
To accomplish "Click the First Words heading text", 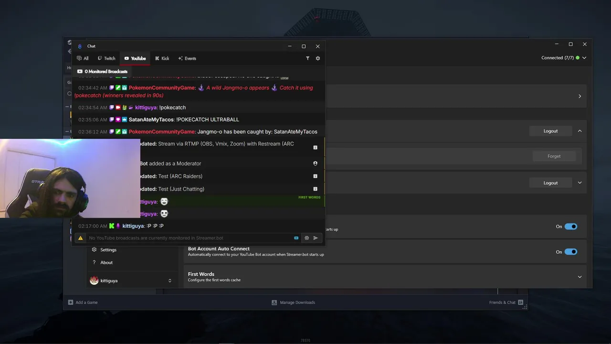I will coord(201,274).
